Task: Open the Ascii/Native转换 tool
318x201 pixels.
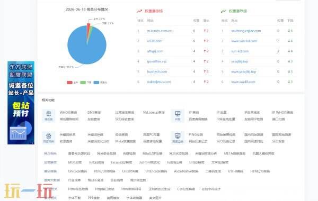Action: pos(186,171)
